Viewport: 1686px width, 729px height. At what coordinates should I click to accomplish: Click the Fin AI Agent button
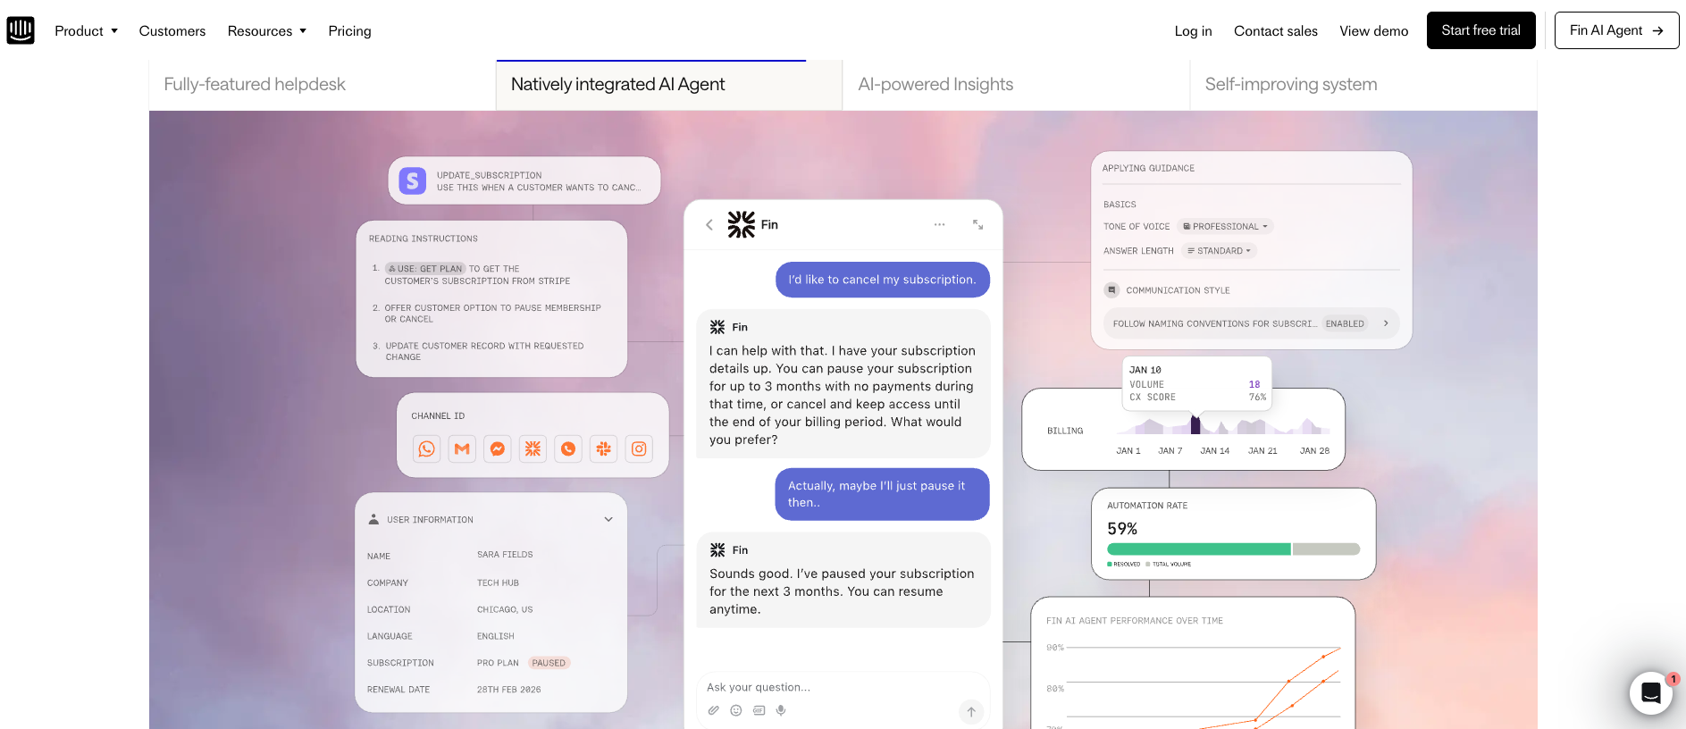[1616, 30]
